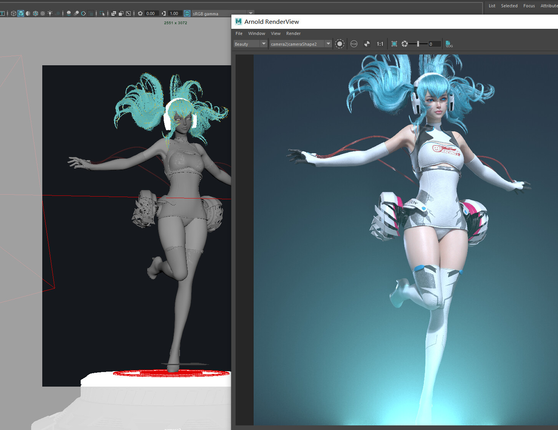Start IPR render circle button
The image size is (558, 430).
[x=339, y=44]
